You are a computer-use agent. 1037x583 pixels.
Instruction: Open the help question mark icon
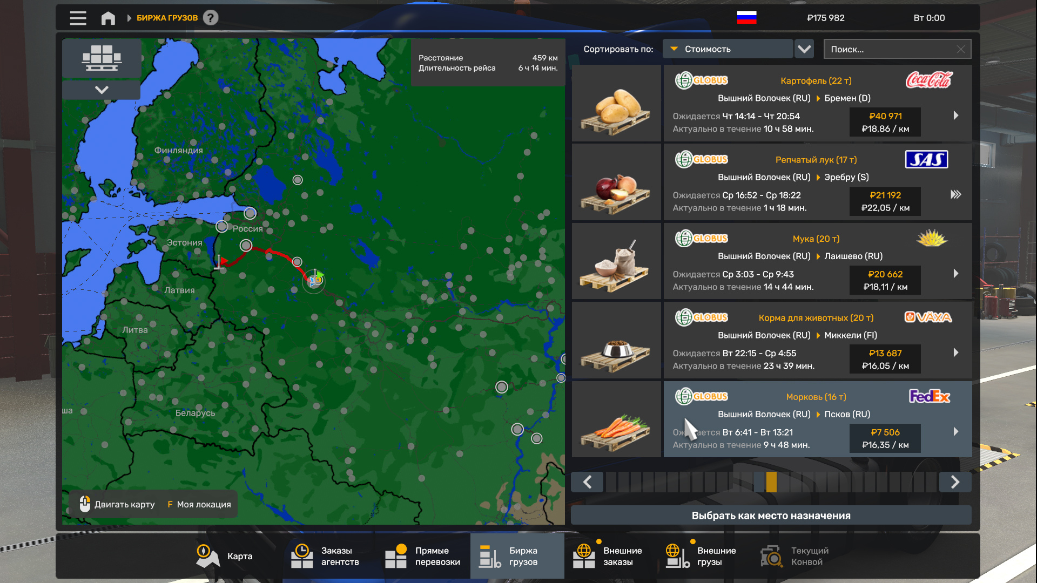tap(211, 18)
